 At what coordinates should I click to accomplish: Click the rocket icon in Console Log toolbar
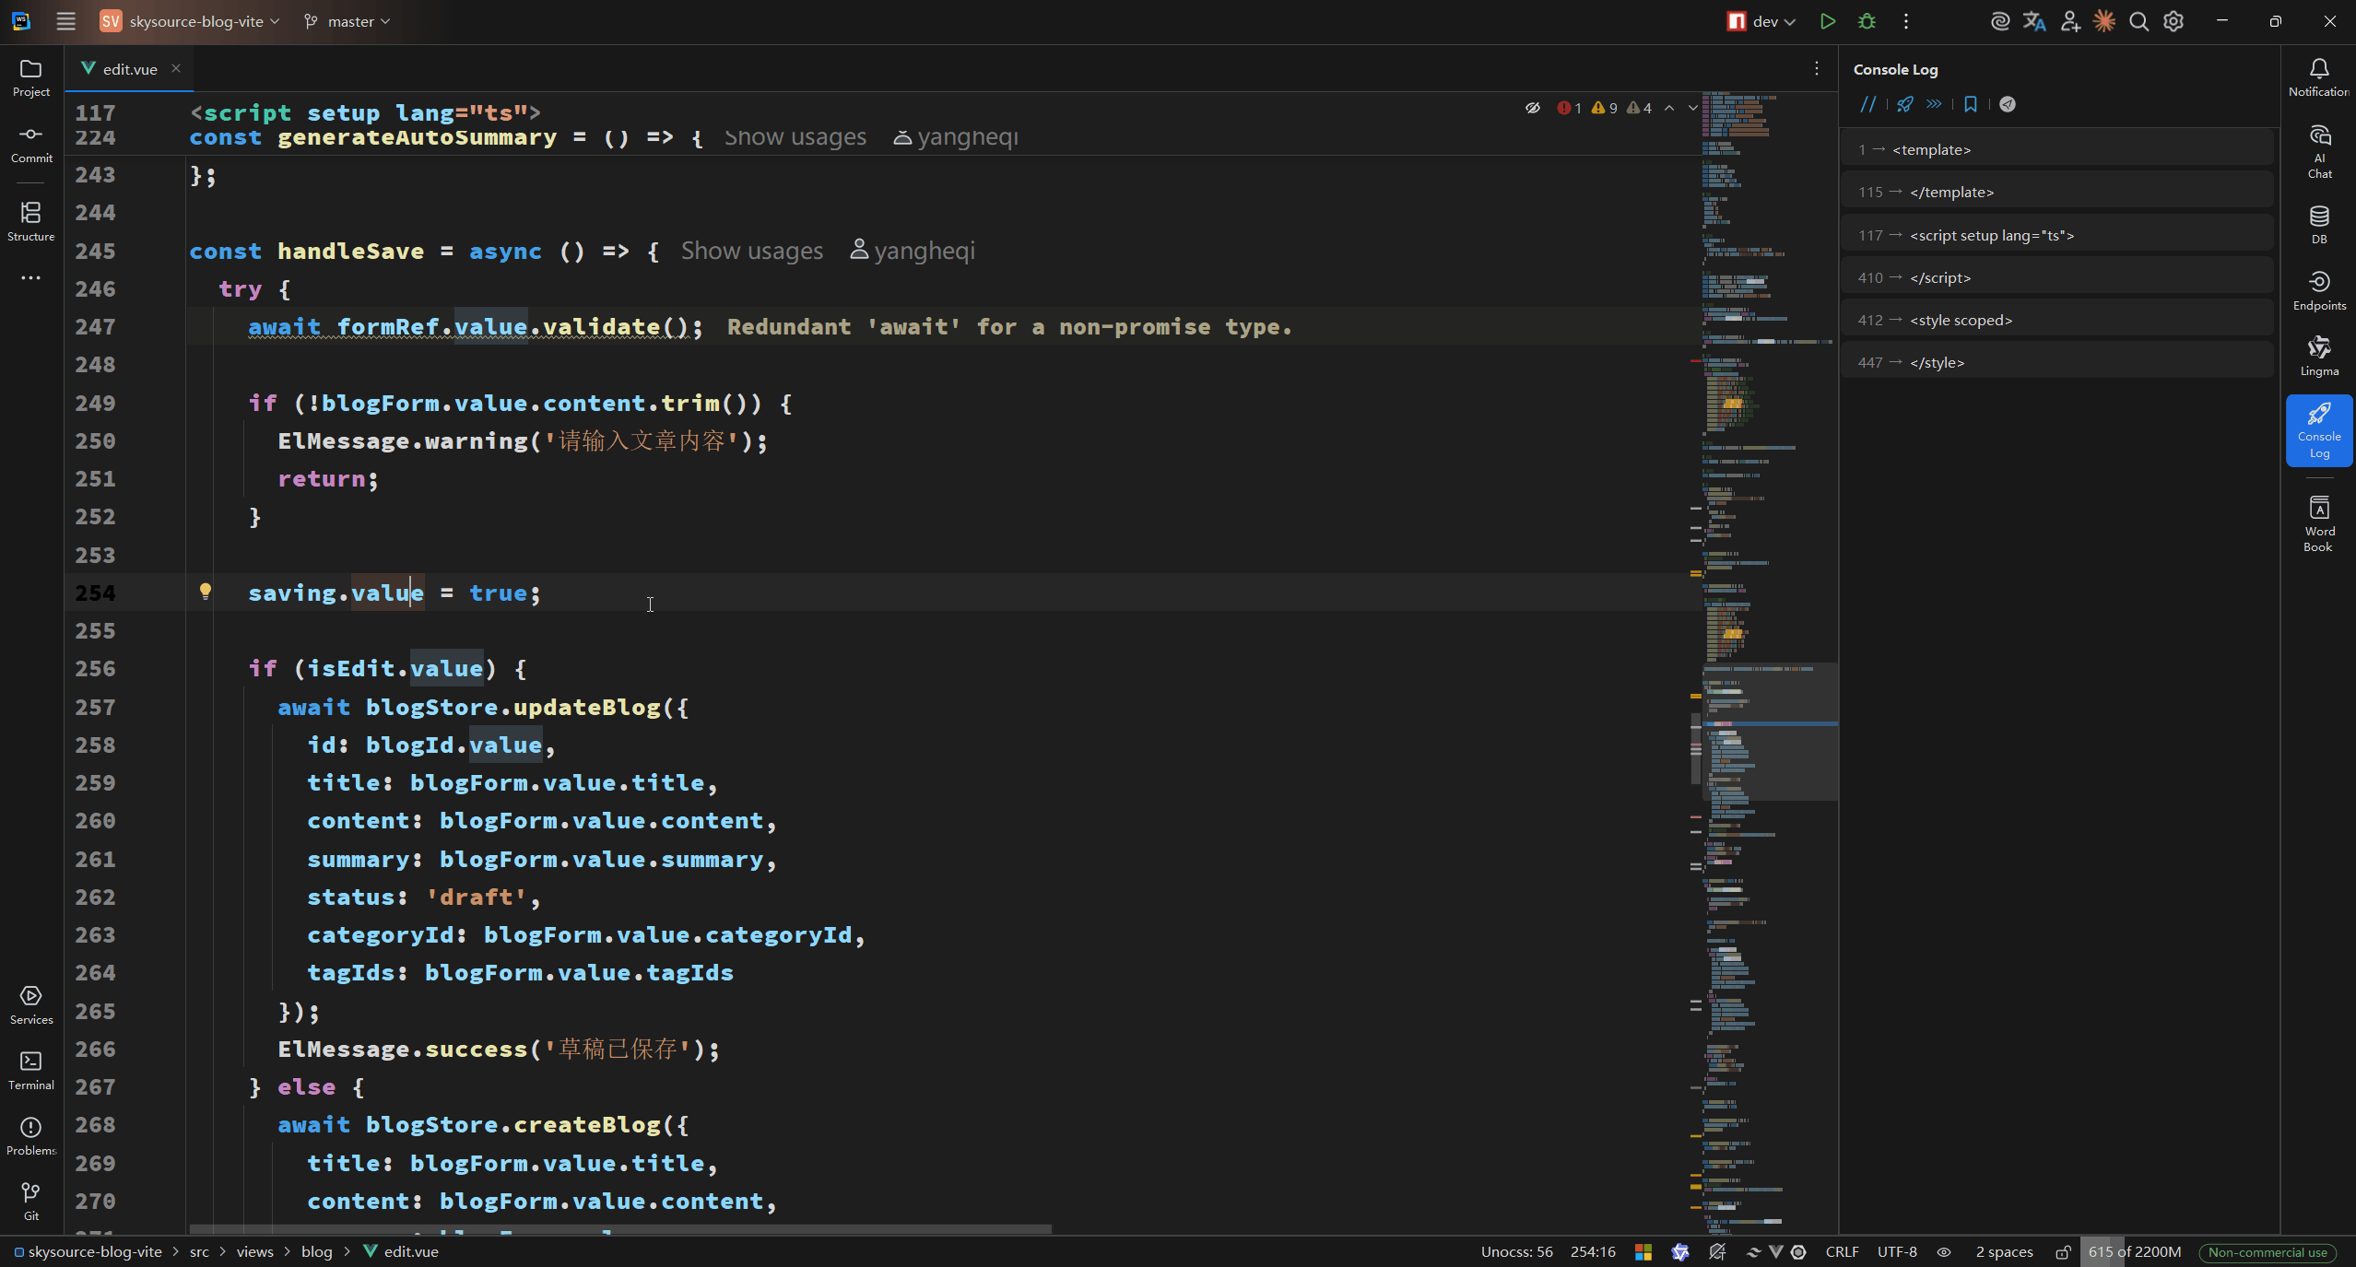pos(1905,104)
